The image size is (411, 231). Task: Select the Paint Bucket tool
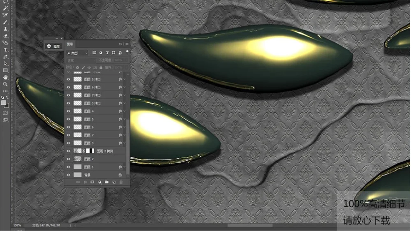coord(5,43)
